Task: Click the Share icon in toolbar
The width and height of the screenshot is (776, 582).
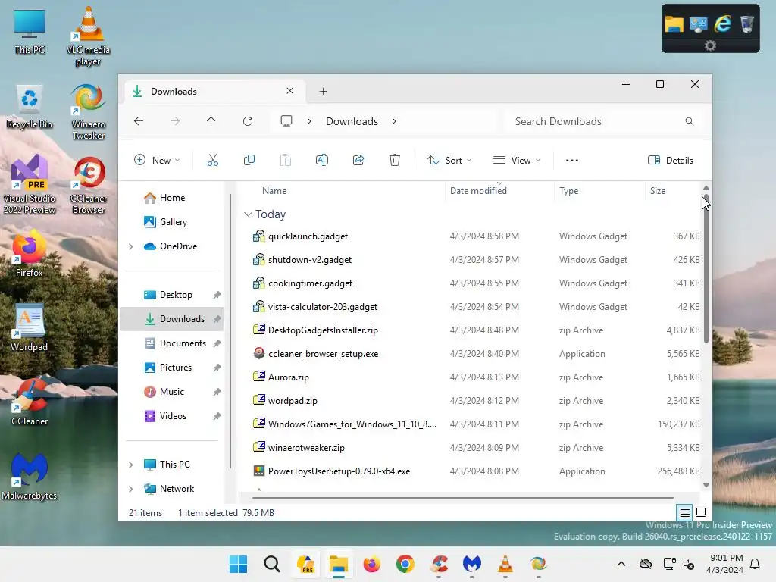Action: (358, 161)
